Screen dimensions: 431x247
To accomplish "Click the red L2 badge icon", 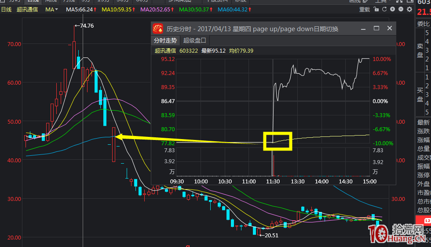I will 427,220.
